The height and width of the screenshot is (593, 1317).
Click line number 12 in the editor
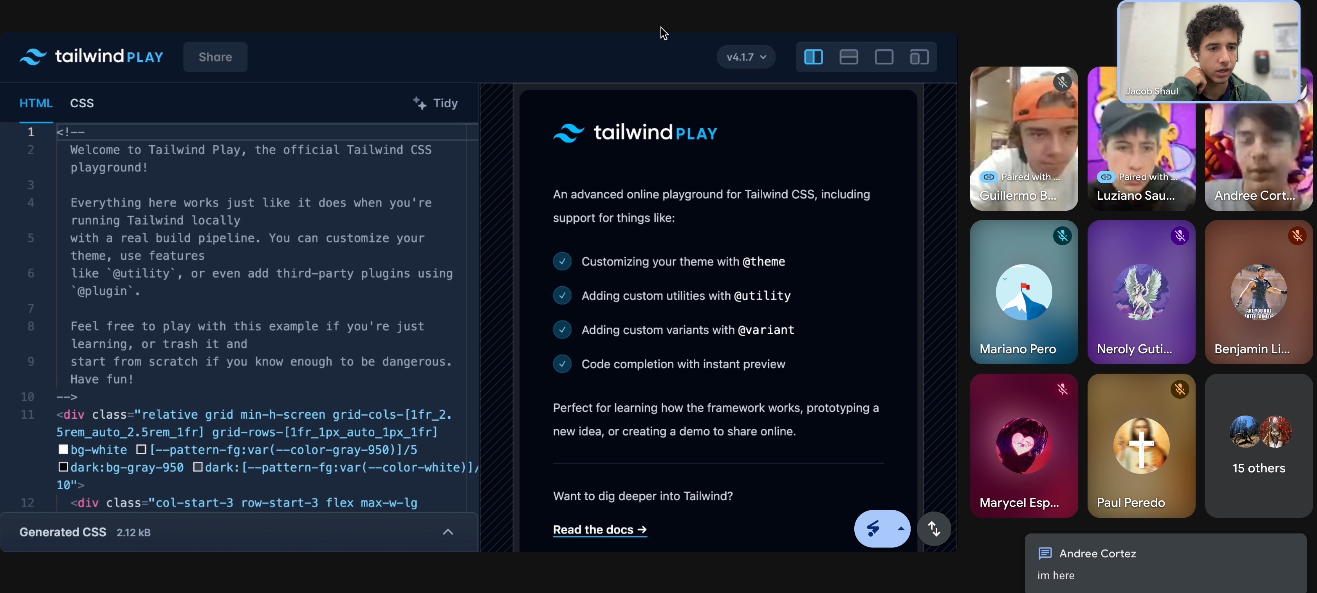click(27, 503)
